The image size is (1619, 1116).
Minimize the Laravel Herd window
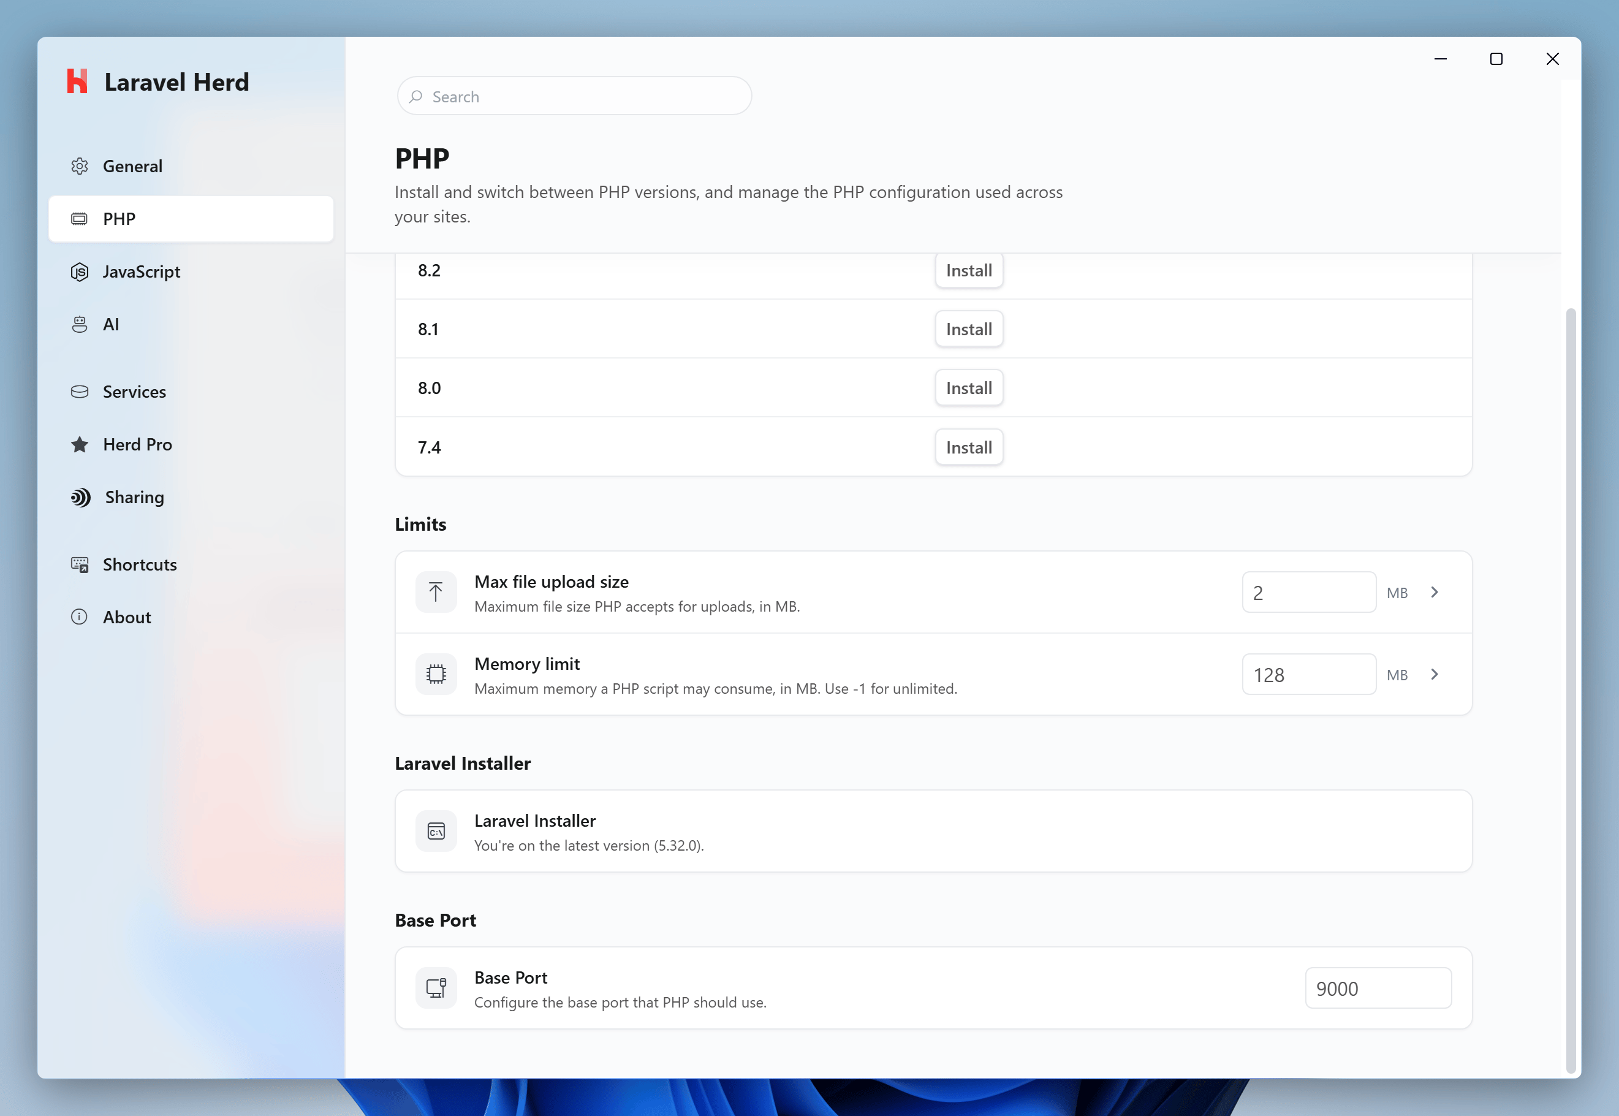(x=1440, y=59)
